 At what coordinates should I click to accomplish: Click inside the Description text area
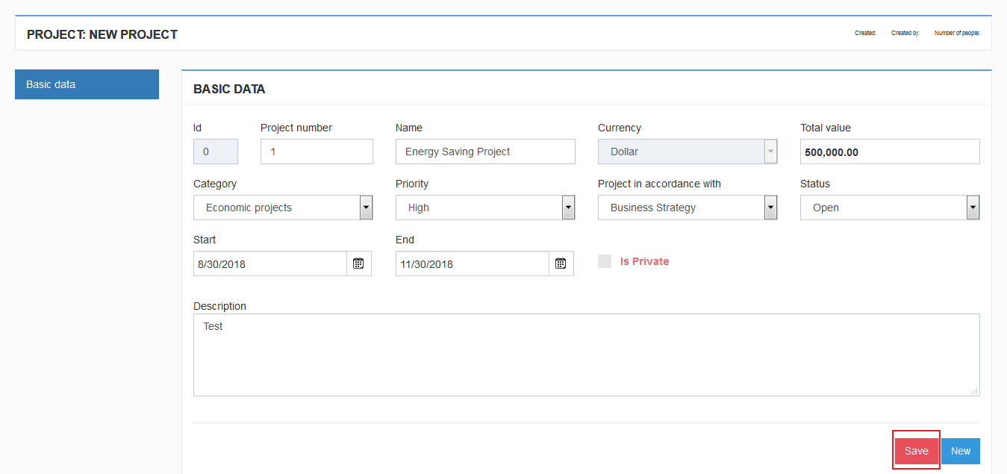click(586, 355)
